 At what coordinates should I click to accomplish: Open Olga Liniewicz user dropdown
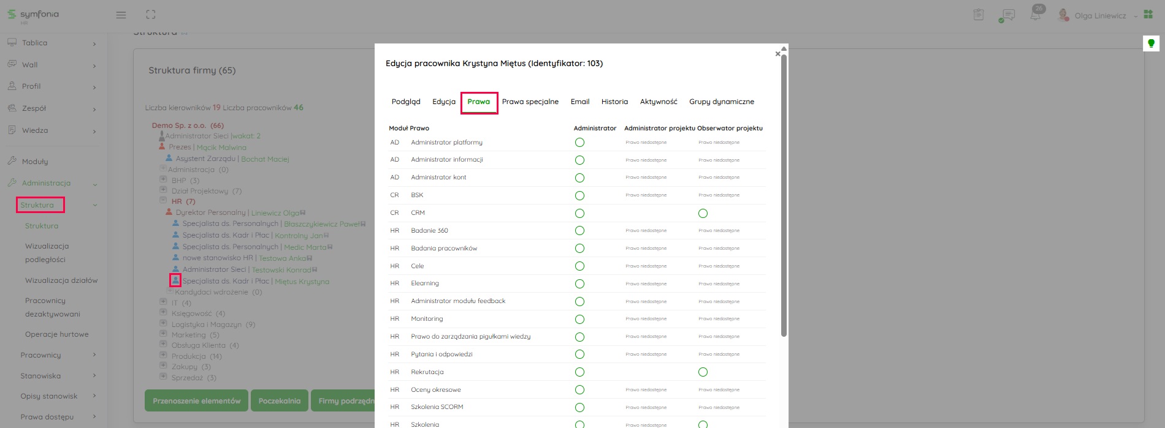pos(1101,16)
